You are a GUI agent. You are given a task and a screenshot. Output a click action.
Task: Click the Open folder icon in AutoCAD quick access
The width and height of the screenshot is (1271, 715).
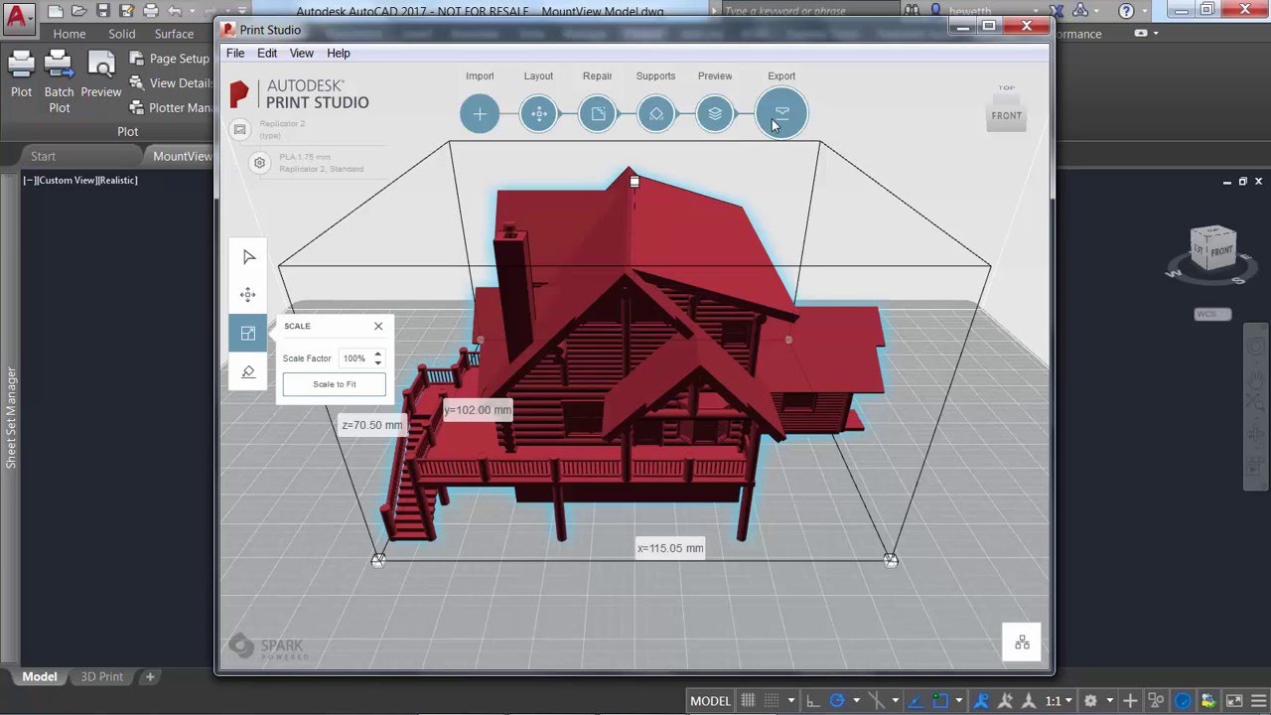click(79, 11)
